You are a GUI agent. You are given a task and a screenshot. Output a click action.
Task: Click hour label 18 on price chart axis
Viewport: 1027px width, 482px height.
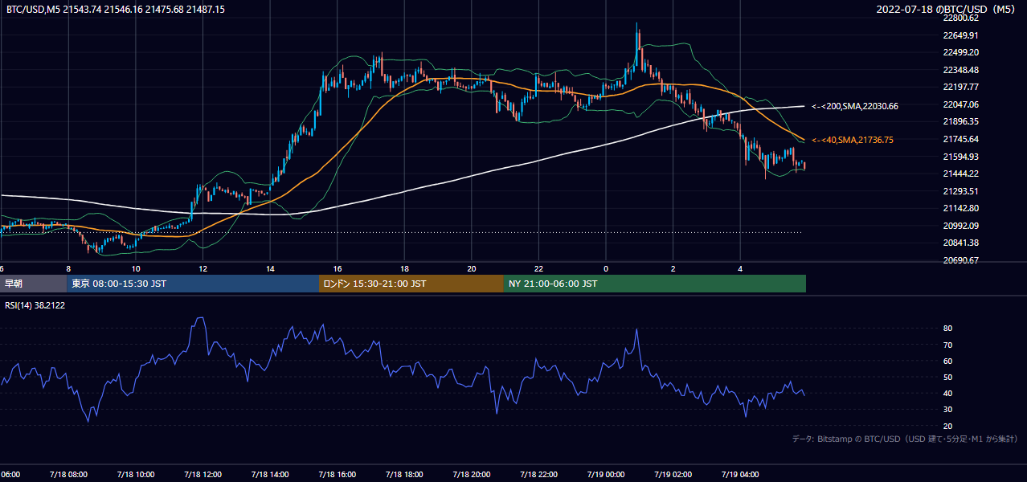pyautogui.click(x=404, y=268)
